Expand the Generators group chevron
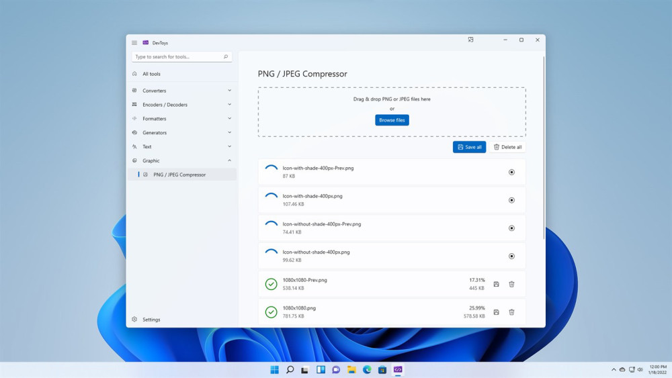 point(229,133)
